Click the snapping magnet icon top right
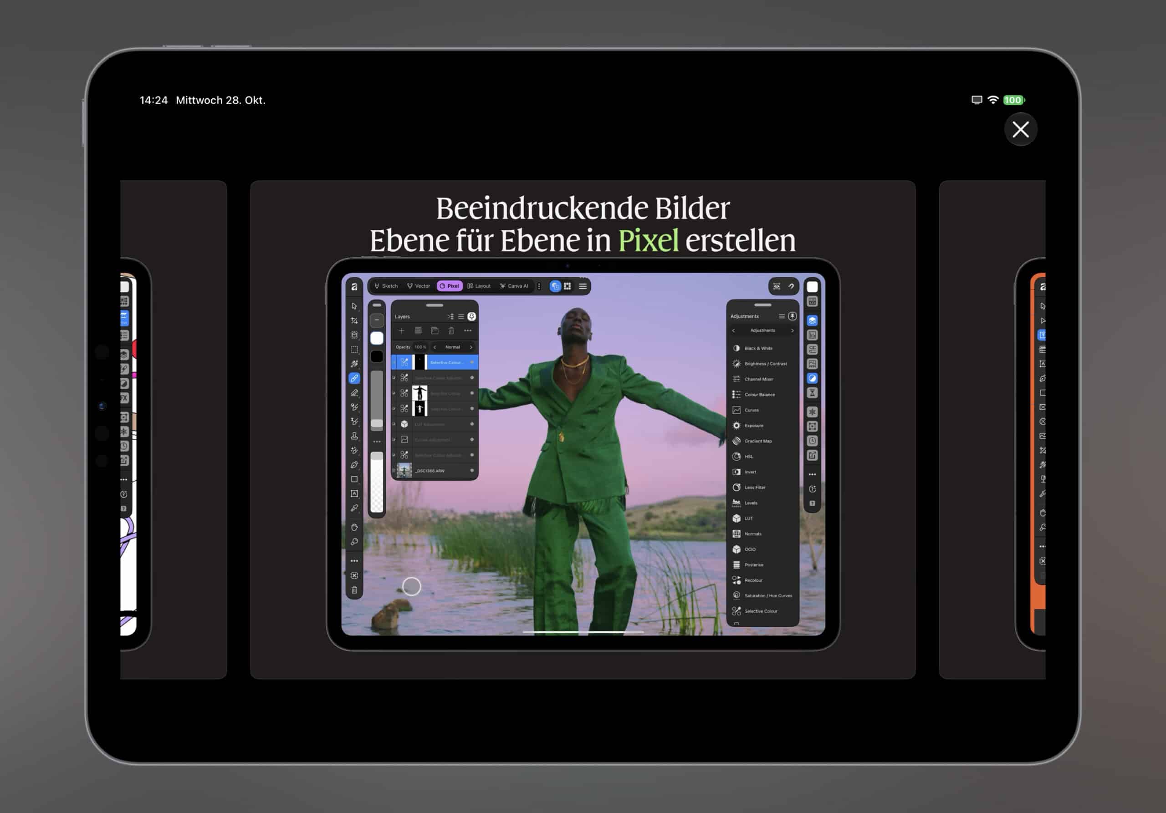The image size is (1166, 813). point(791,286)
